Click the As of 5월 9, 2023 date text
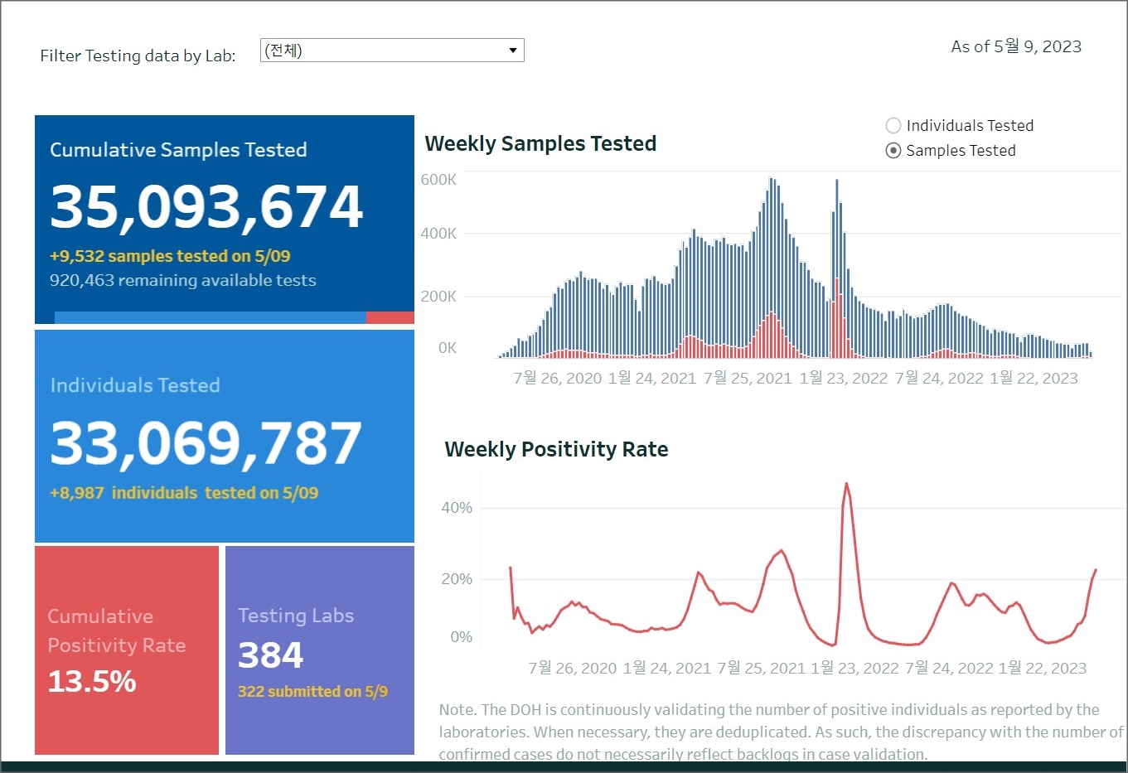The height and width of the screenshot is (773, 1128). click(x=1016, y=46)
